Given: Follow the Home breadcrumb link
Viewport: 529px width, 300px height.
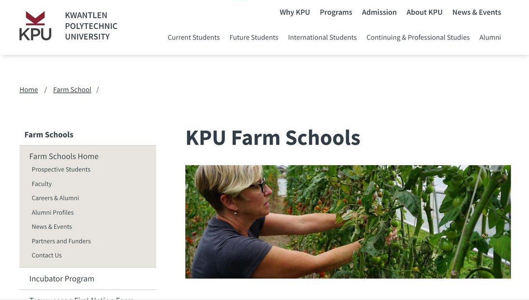Looking at the screenshot, I should pos(28,90).
